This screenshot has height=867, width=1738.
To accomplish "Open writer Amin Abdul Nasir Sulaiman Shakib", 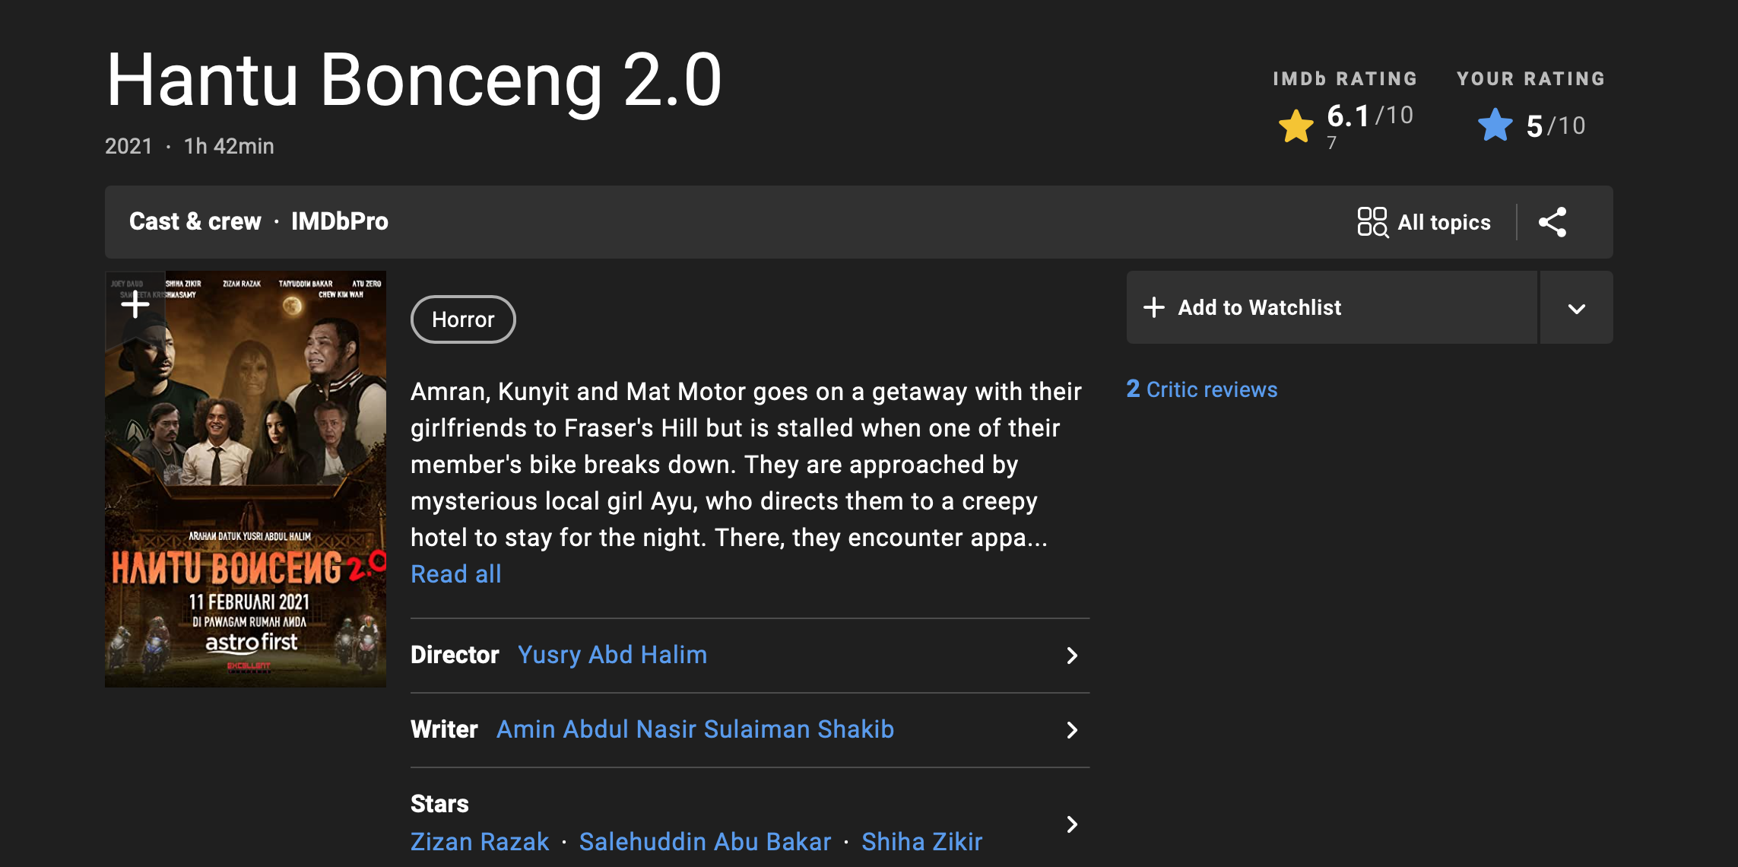I will (x=695, y=729).
